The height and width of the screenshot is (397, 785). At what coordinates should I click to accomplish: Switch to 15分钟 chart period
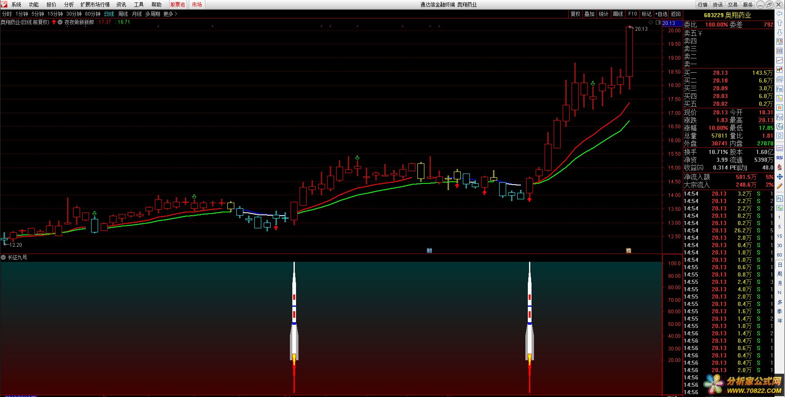[55, 14]
